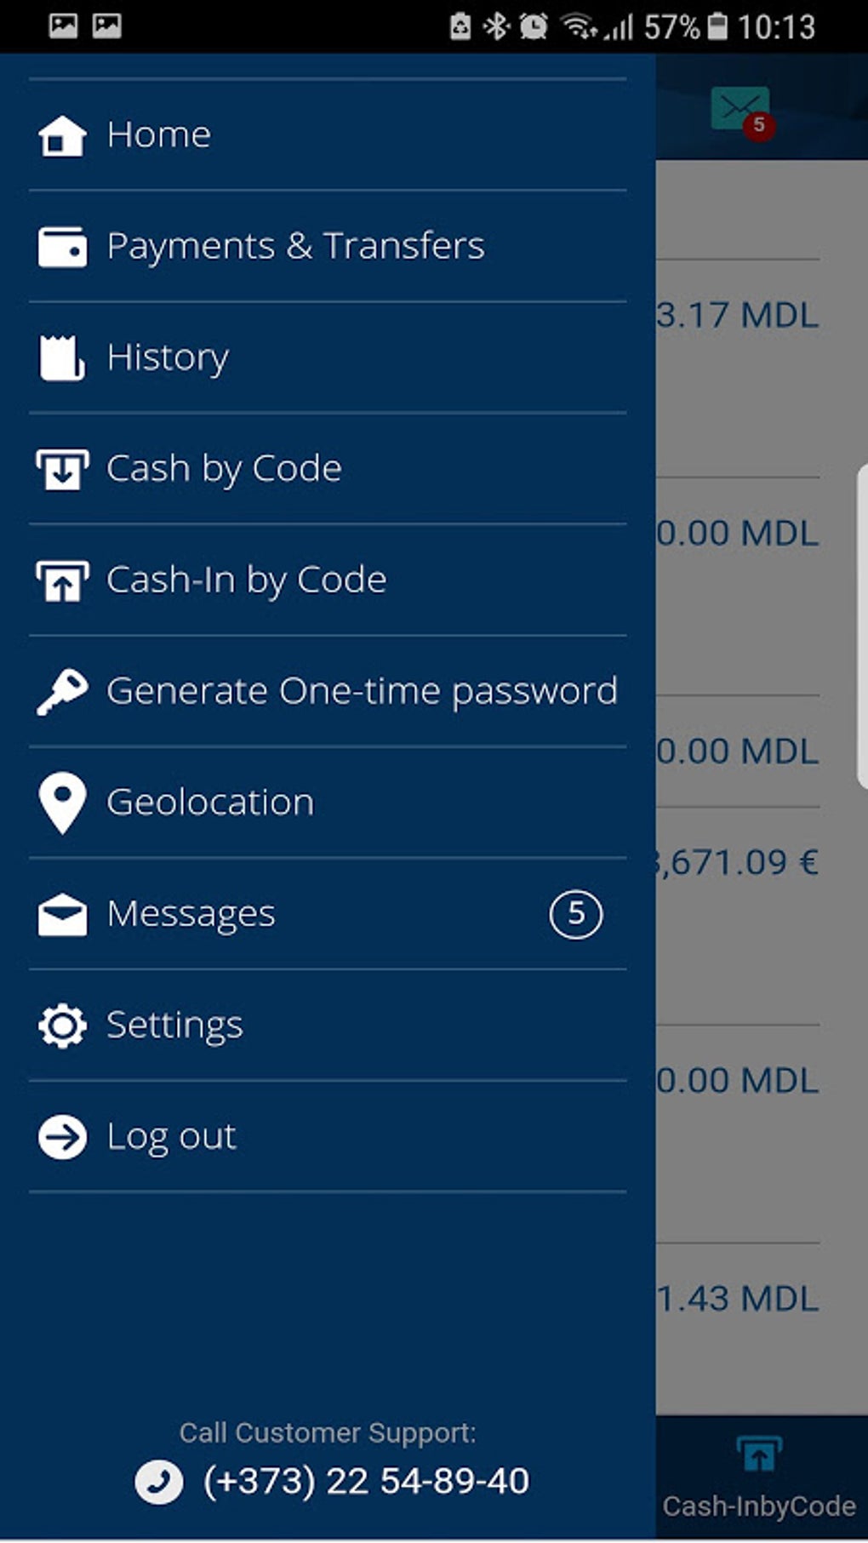The width and height of the screenshot is (868, 1543).
Task: Click the Home house icon
Action: [62, 135]
